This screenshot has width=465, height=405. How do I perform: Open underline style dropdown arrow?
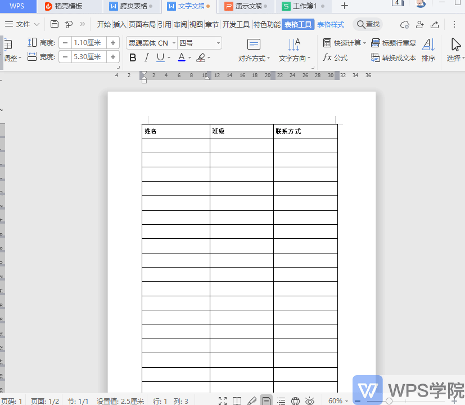click(169, 58)
